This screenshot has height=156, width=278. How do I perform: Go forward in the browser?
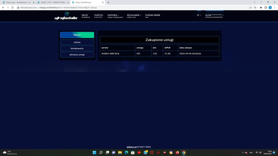click(8, 7)
